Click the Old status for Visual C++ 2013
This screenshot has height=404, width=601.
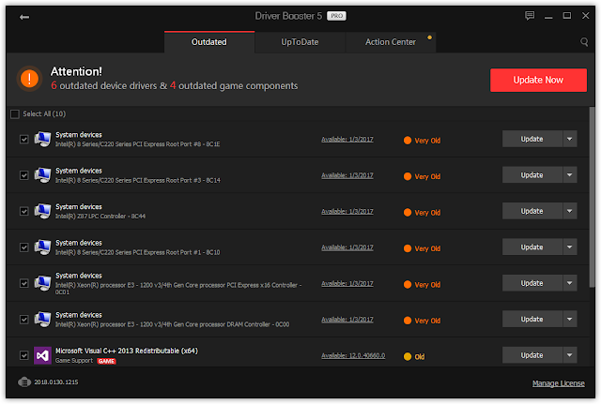420,356
